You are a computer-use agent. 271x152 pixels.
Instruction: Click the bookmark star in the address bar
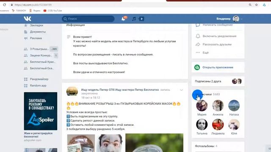point(257,5)
